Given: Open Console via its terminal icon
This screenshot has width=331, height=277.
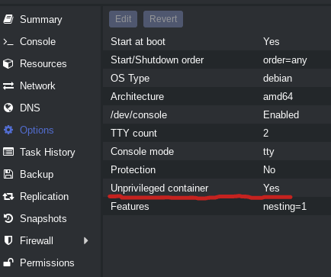Looking at the screenshot, I should tap(8, 42).
